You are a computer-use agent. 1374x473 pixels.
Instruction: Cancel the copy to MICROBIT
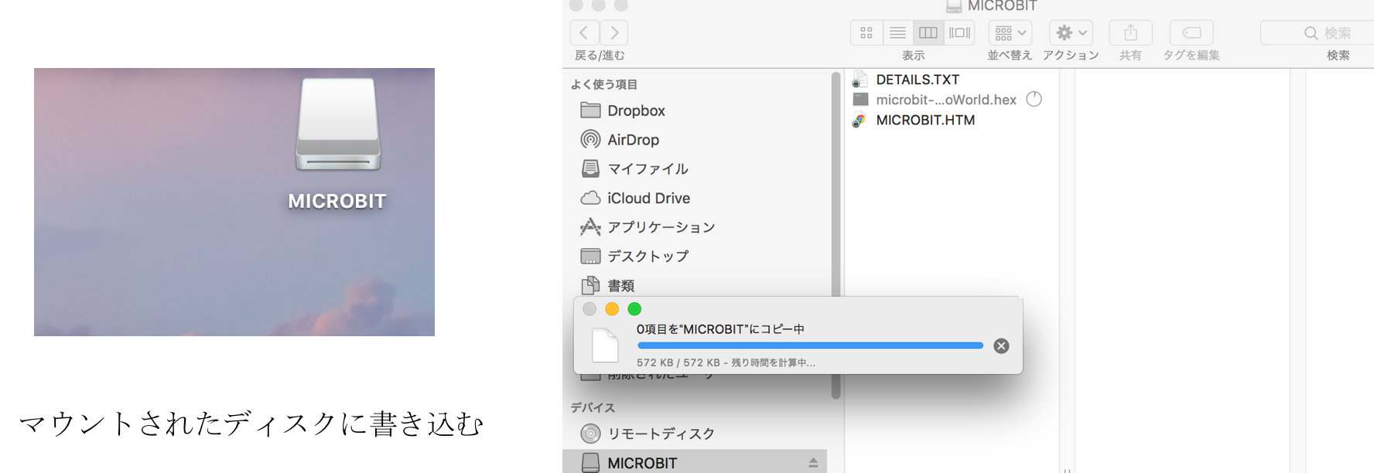(1001, 346)
